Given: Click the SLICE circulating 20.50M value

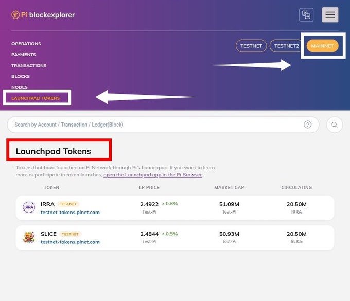Looking at the screenshot, I should (x=296, y=234).
